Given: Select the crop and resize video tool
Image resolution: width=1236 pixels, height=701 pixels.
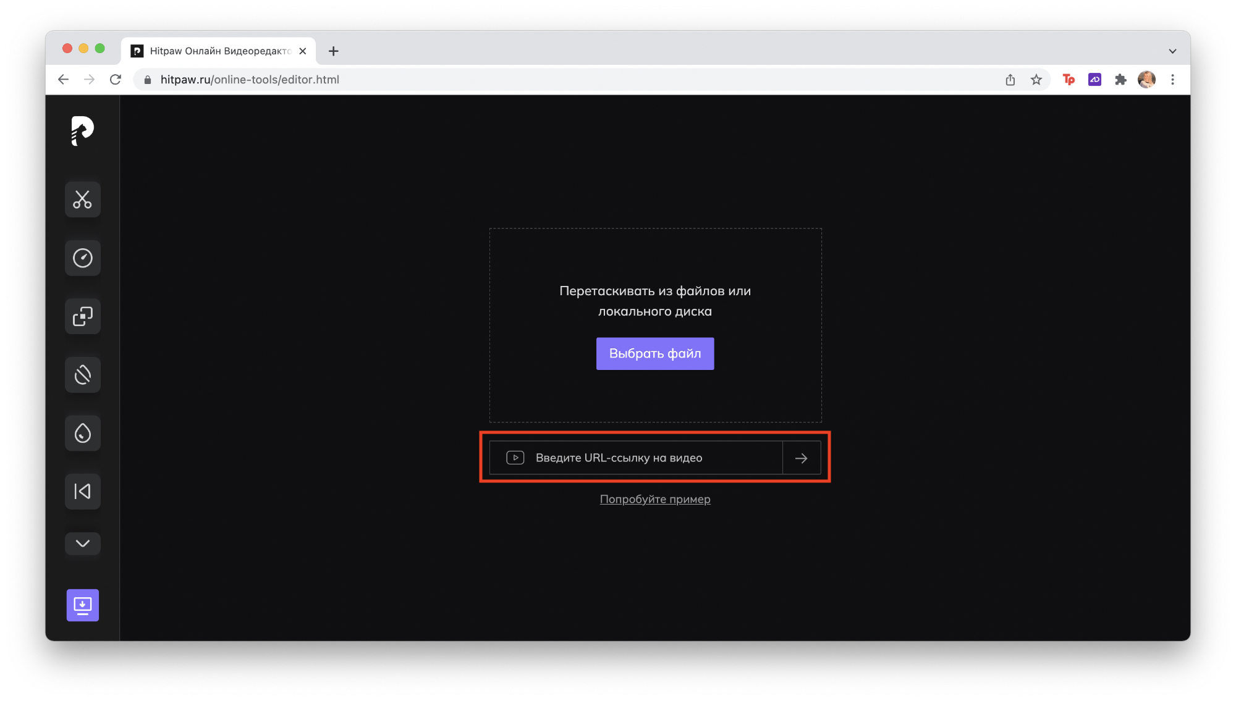Looking at the screenshot, I should (x=83, y=316).
